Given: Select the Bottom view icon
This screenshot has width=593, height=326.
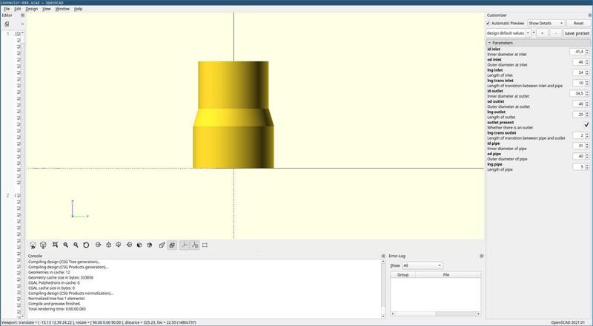Looking at the screenshot, I should tap(119, 245).
